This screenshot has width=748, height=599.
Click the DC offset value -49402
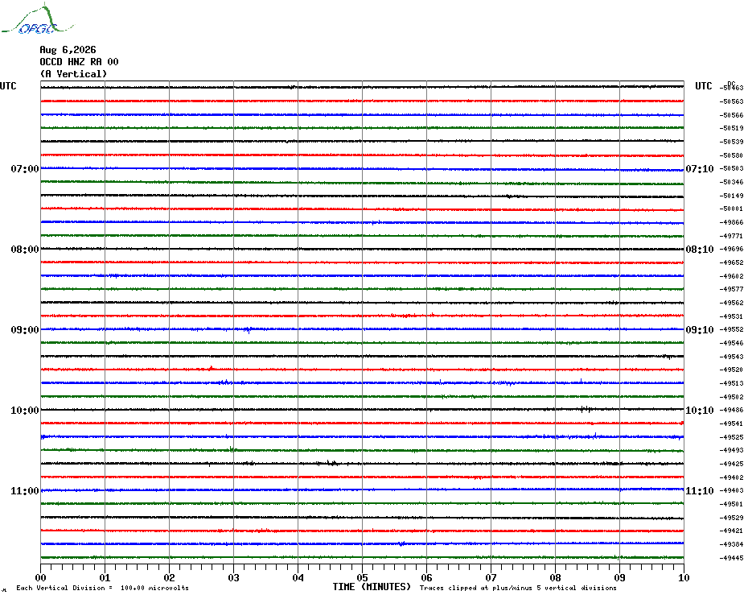[731, 477]
